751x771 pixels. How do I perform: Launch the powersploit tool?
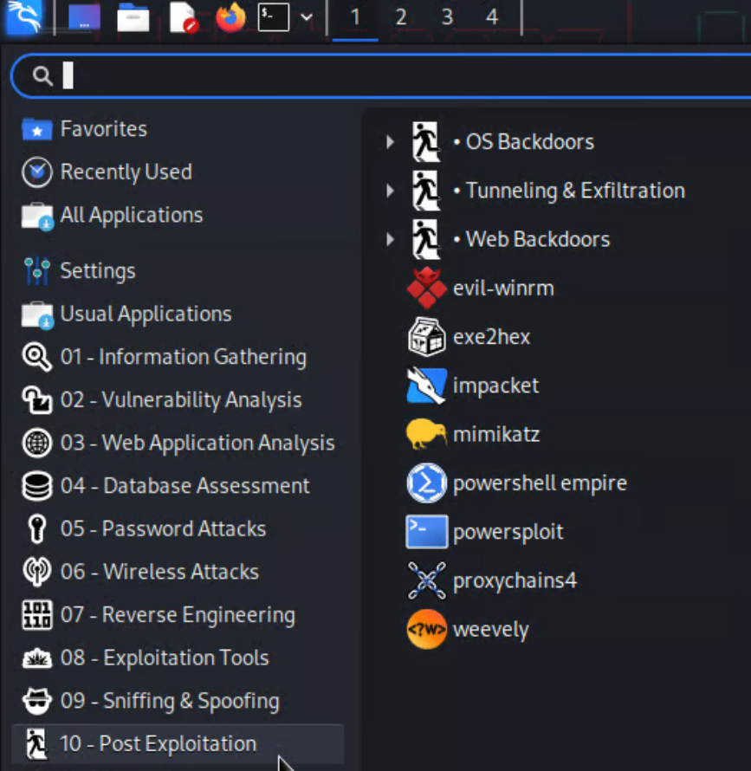pos(507,531)
